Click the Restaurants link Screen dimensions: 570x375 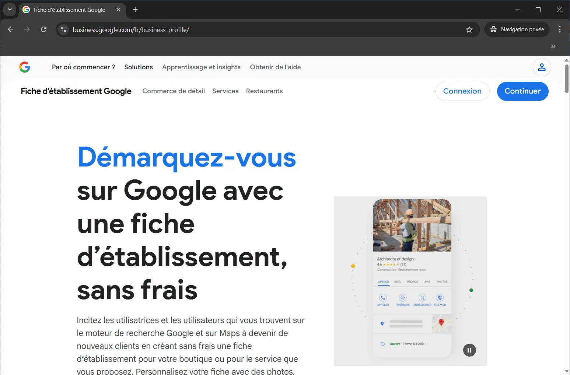(264, 91)
